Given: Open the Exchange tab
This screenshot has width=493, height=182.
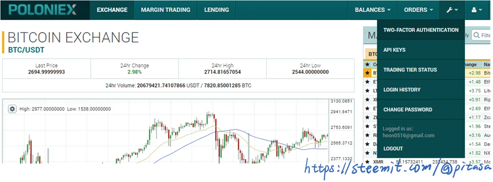Looking at the screenshot, I should click(x=112, y=10).
